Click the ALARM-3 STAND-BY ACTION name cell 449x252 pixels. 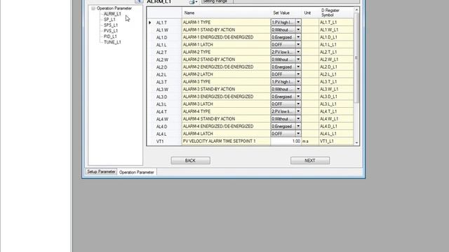click(x=226, y=89)
